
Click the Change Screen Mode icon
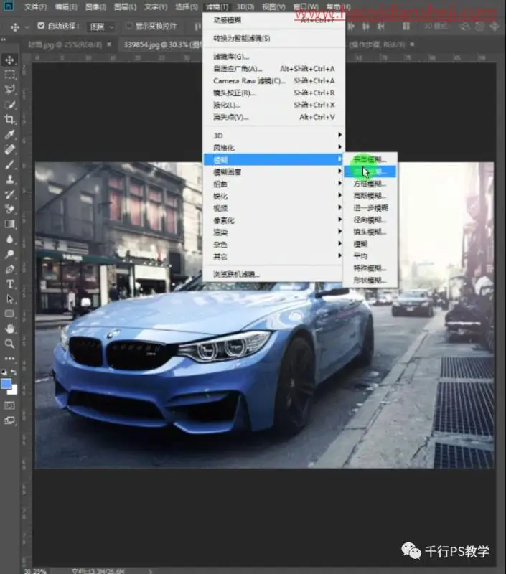pyautogui.click(x=10, y=420)
